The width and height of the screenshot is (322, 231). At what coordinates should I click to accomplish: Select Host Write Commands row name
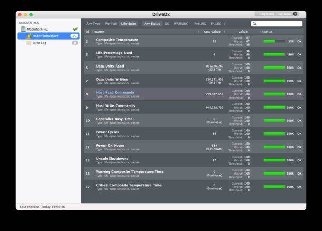click(x=115, y=105)
